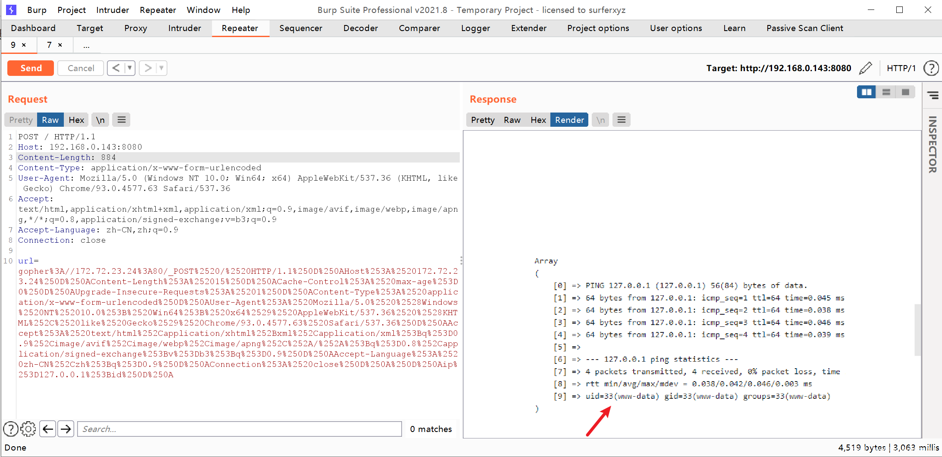Screen dimensions: 942x457
Task: Switch to the Proxy tab
Action: tap(135, 28)
